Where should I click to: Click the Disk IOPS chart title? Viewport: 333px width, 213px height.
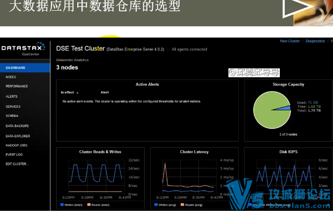(x=288, y=152)
